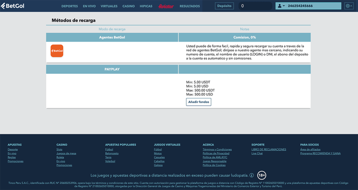Open the Política de AML/KYC link

[x=215, y=157]
